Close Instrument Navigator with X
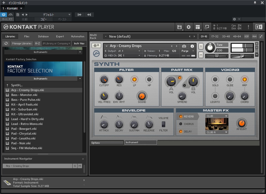 [83, 159]
